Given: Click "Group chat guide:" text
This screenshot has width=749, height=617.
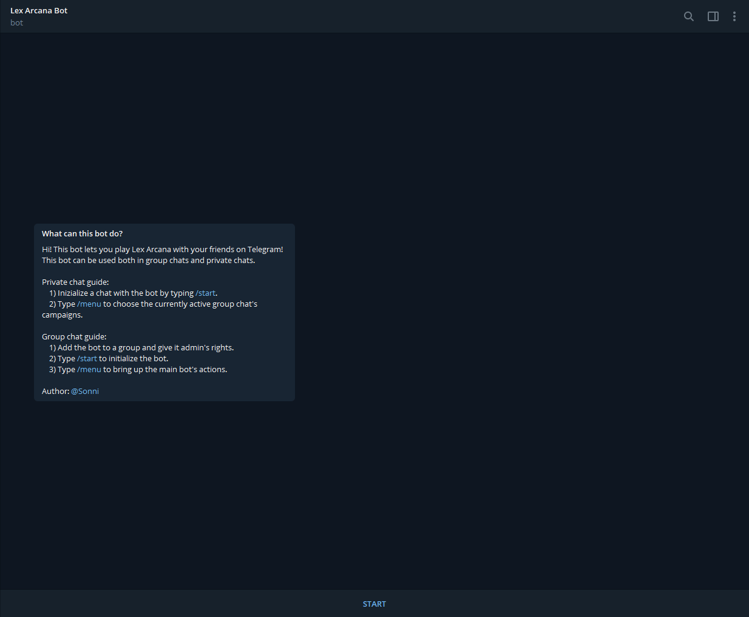Looking at the screenshot, I should tap(74, 337).
